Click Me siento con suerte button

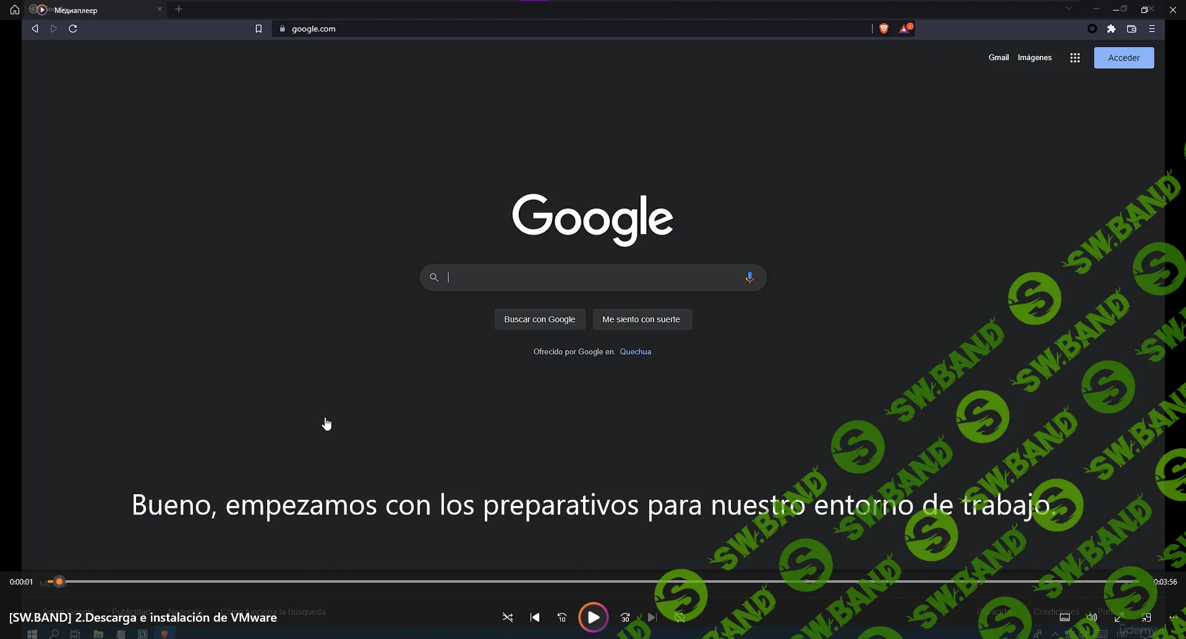(641, 319)
